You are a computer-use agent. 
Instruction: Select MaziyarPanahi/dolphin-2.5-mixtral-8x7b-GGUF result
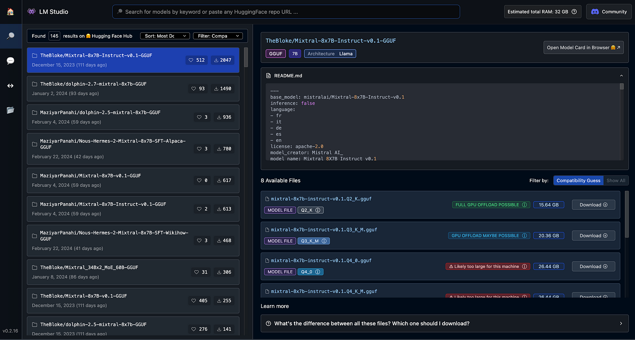133,117
